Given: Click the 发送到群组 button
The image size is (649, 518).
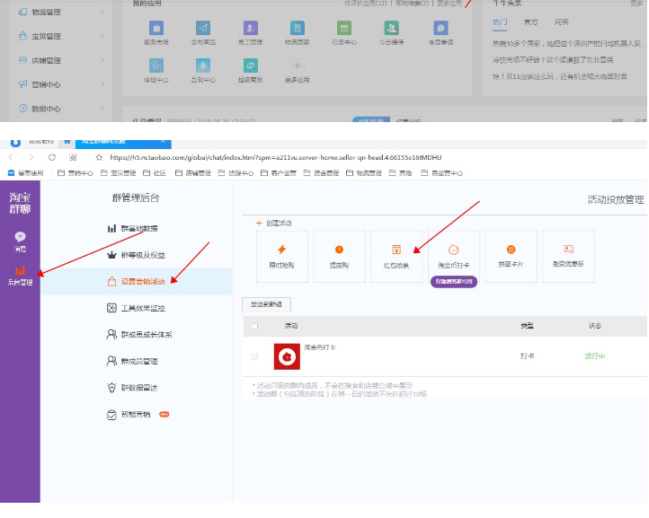Looking at the screenshot, I should click(267, 305).
